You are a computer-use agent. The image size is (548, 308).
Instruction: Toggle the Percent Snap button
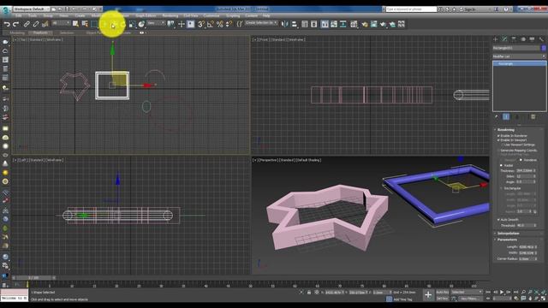(x=220, y=24)
